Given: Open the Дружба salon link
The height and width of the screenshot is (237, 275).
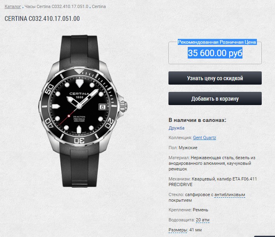Looking at the screenshot, I should [176, 128].
